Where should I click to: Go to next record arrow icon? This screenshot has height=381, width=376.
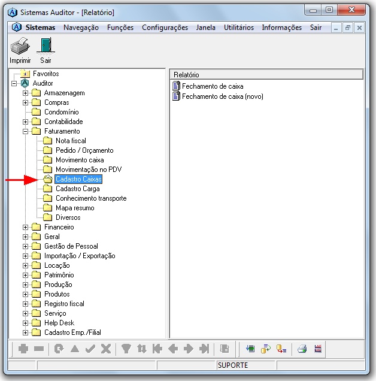click(189, 349)
